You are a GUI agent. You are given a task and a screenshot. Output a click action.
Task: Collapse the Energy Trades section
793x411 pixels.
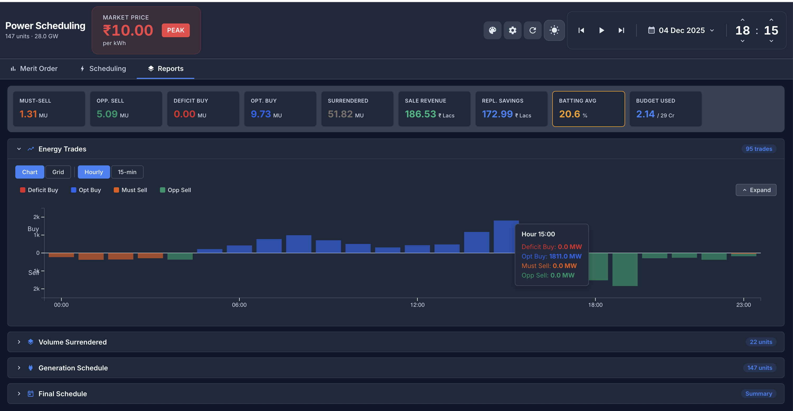19,149
